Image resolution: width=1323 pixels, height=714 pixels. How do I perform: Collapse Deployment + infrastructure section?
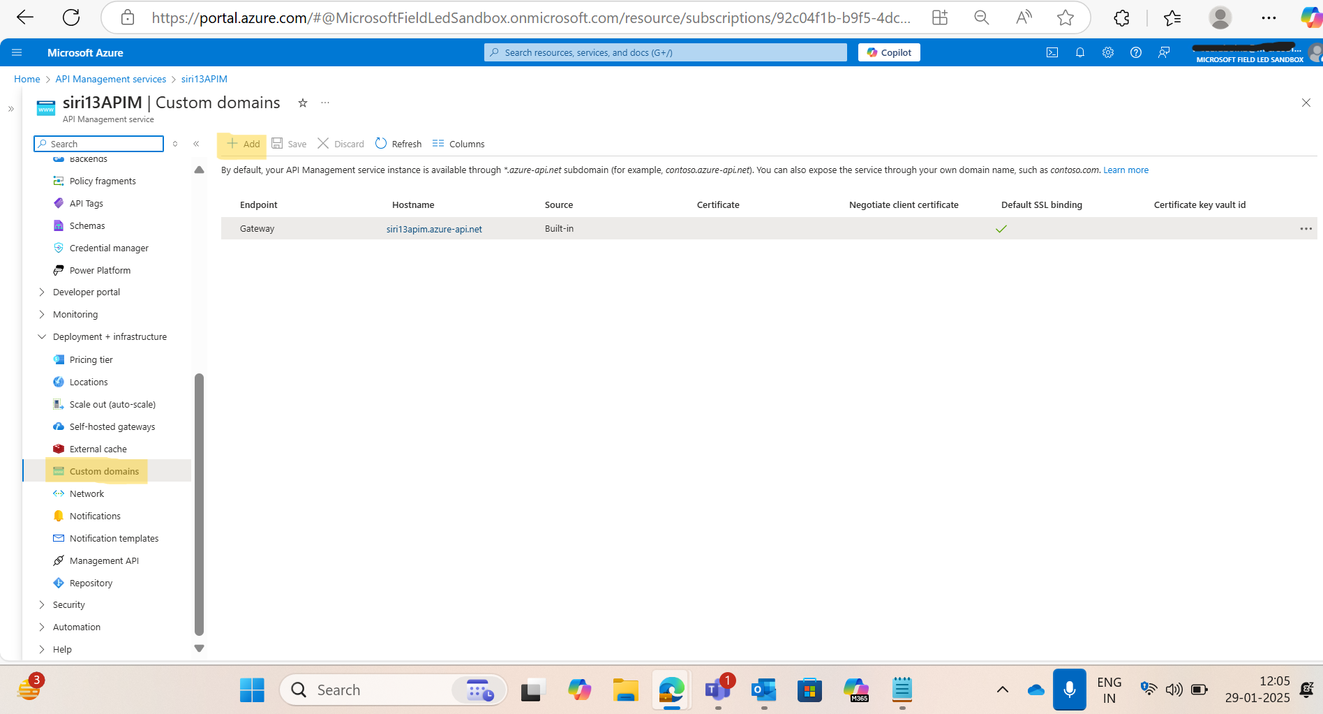pyautogui.click(x=110, y=336)
